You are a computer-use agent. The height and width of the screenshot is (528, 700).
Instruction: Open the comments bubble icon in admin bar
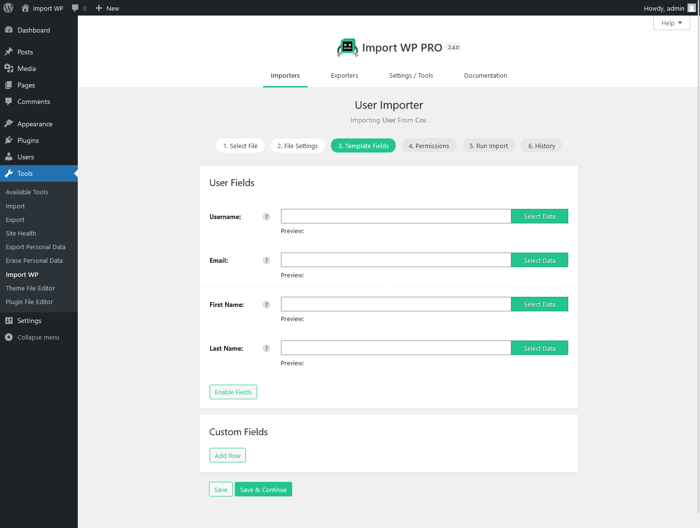pyautogui.click(x=76, y=8)
